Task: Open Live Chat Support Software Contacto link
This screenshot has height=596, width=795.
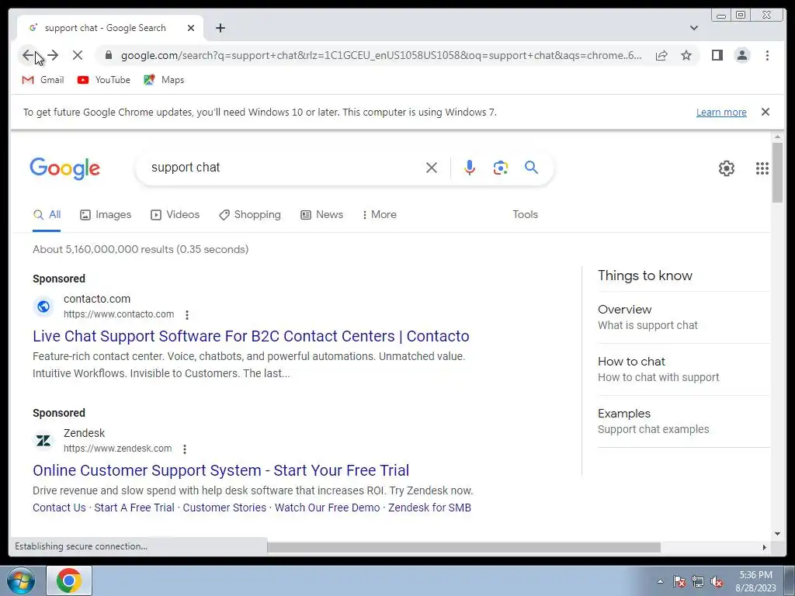Action: [x=251, y=336]
